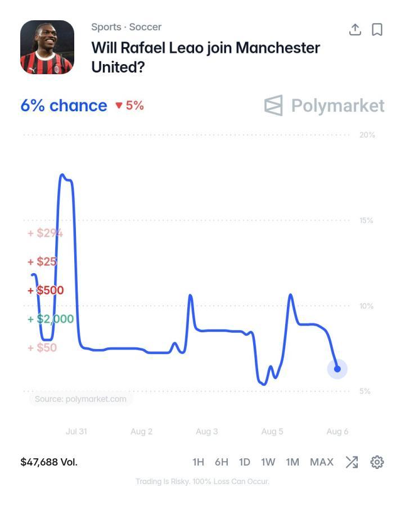Open the Rafael Leao market thumbnail

pos(47,47)
